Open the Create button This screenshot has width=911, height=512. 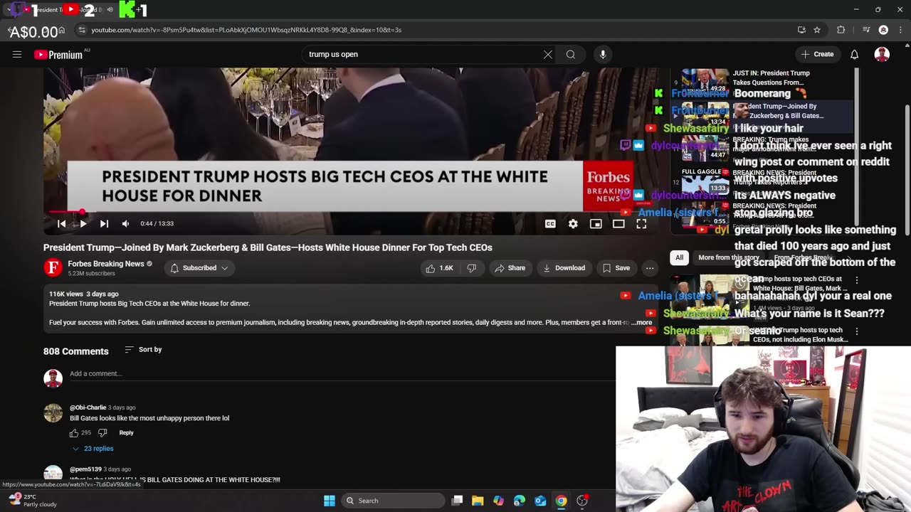[x=817, y=54]
